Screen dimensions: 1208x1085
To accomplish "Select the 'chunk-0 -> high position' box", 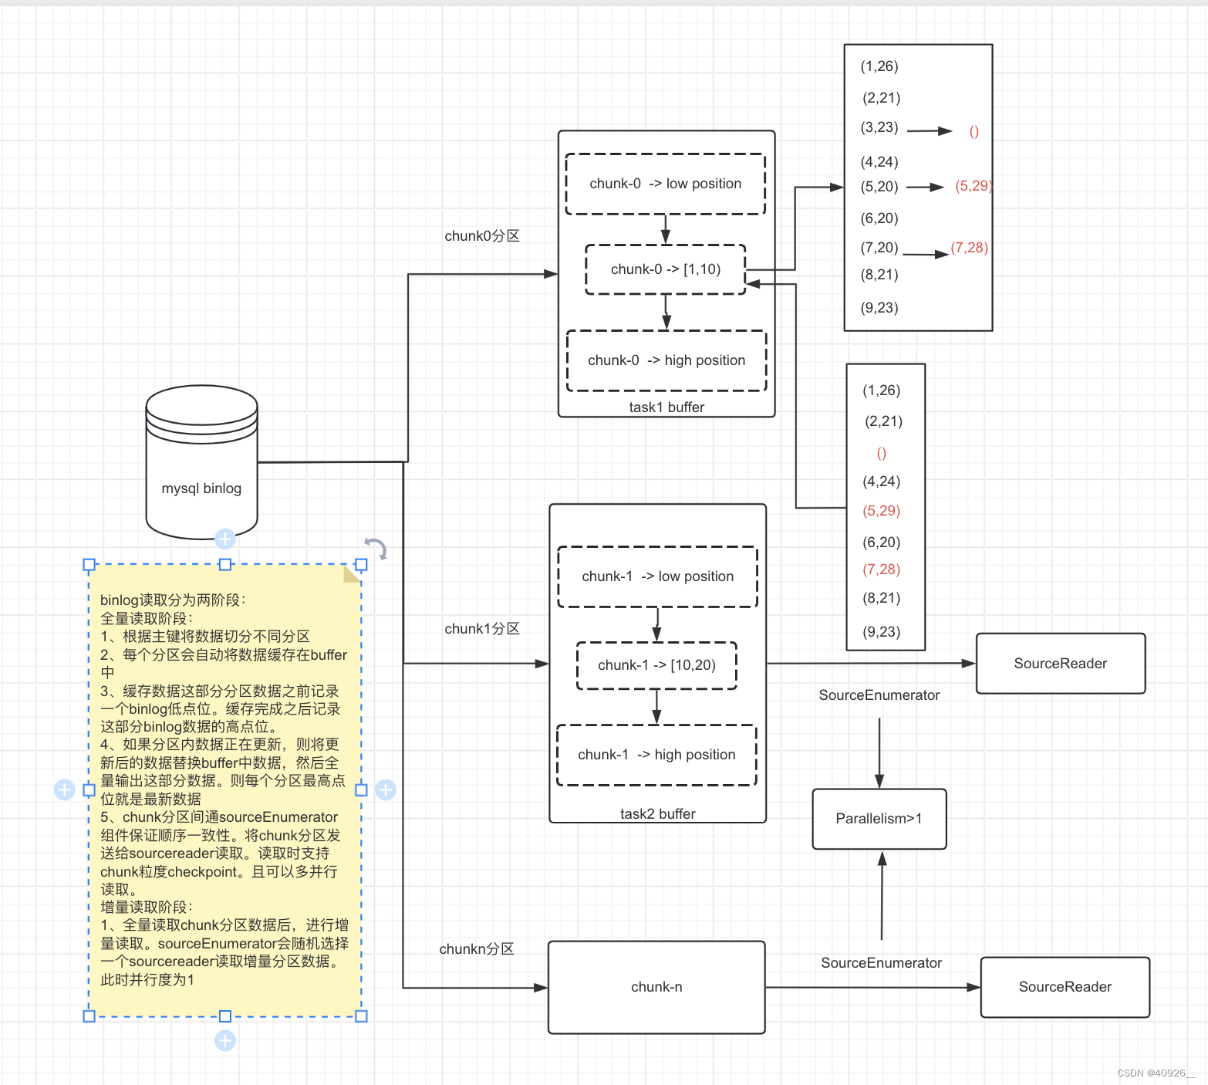I will [666, 360].
